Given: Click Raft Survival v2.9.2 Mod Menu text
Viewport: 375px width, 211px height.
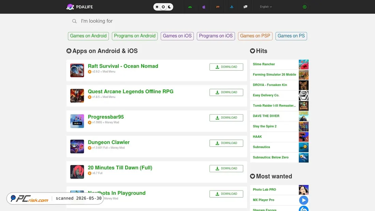Looking at the screenshot, I should point(104,72).
